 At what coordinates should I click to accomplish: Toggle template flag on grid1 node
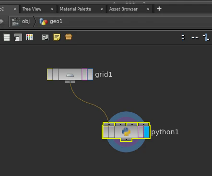(84, 74)
